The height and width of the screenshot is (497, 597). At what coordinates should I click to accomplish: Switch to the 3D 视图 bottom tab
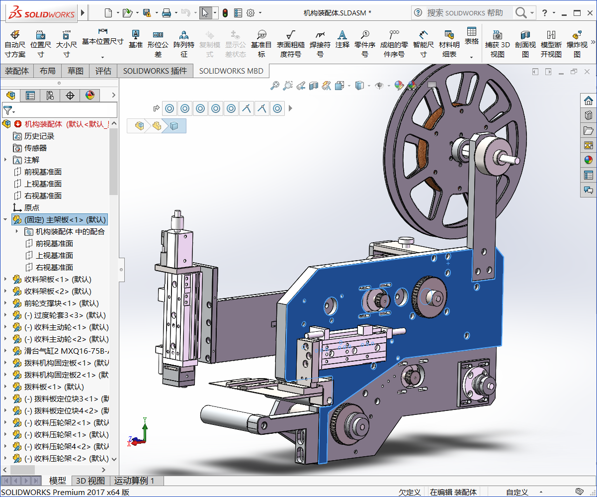[x=90, y=481]
